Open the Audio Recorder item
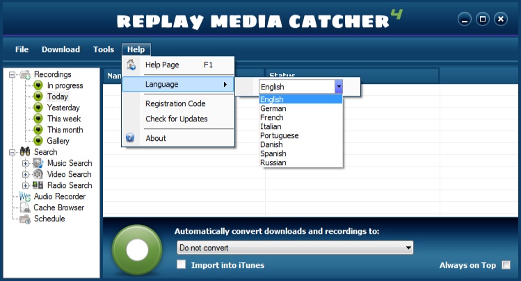 [x=60, y=196]
